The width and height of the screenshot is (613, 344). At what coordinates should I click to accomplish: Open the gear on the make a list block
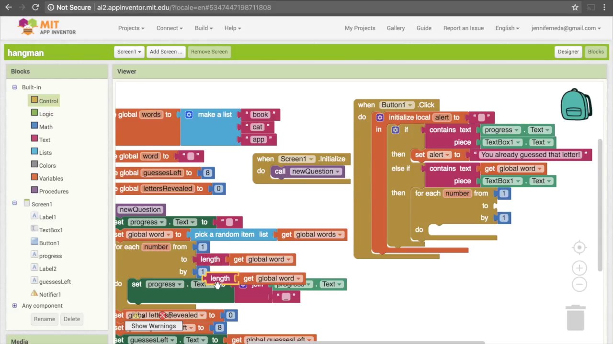[189, 115]
